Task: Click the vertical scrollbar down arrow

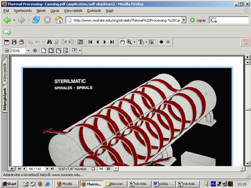Action: tap(248, 164)
